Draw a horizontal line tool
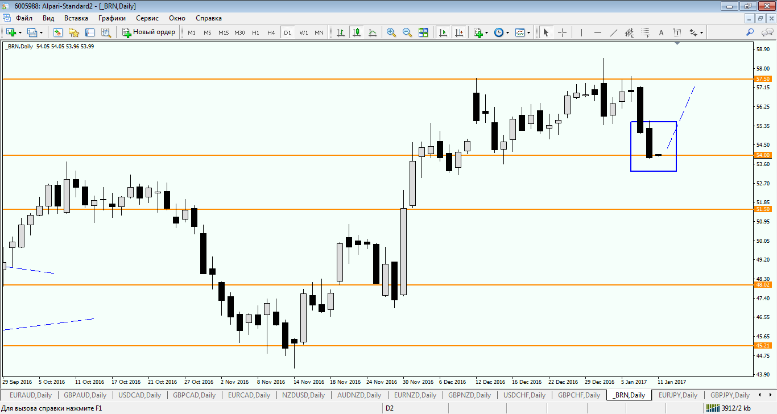Viewport: 777px width, 414px height. 597,32
